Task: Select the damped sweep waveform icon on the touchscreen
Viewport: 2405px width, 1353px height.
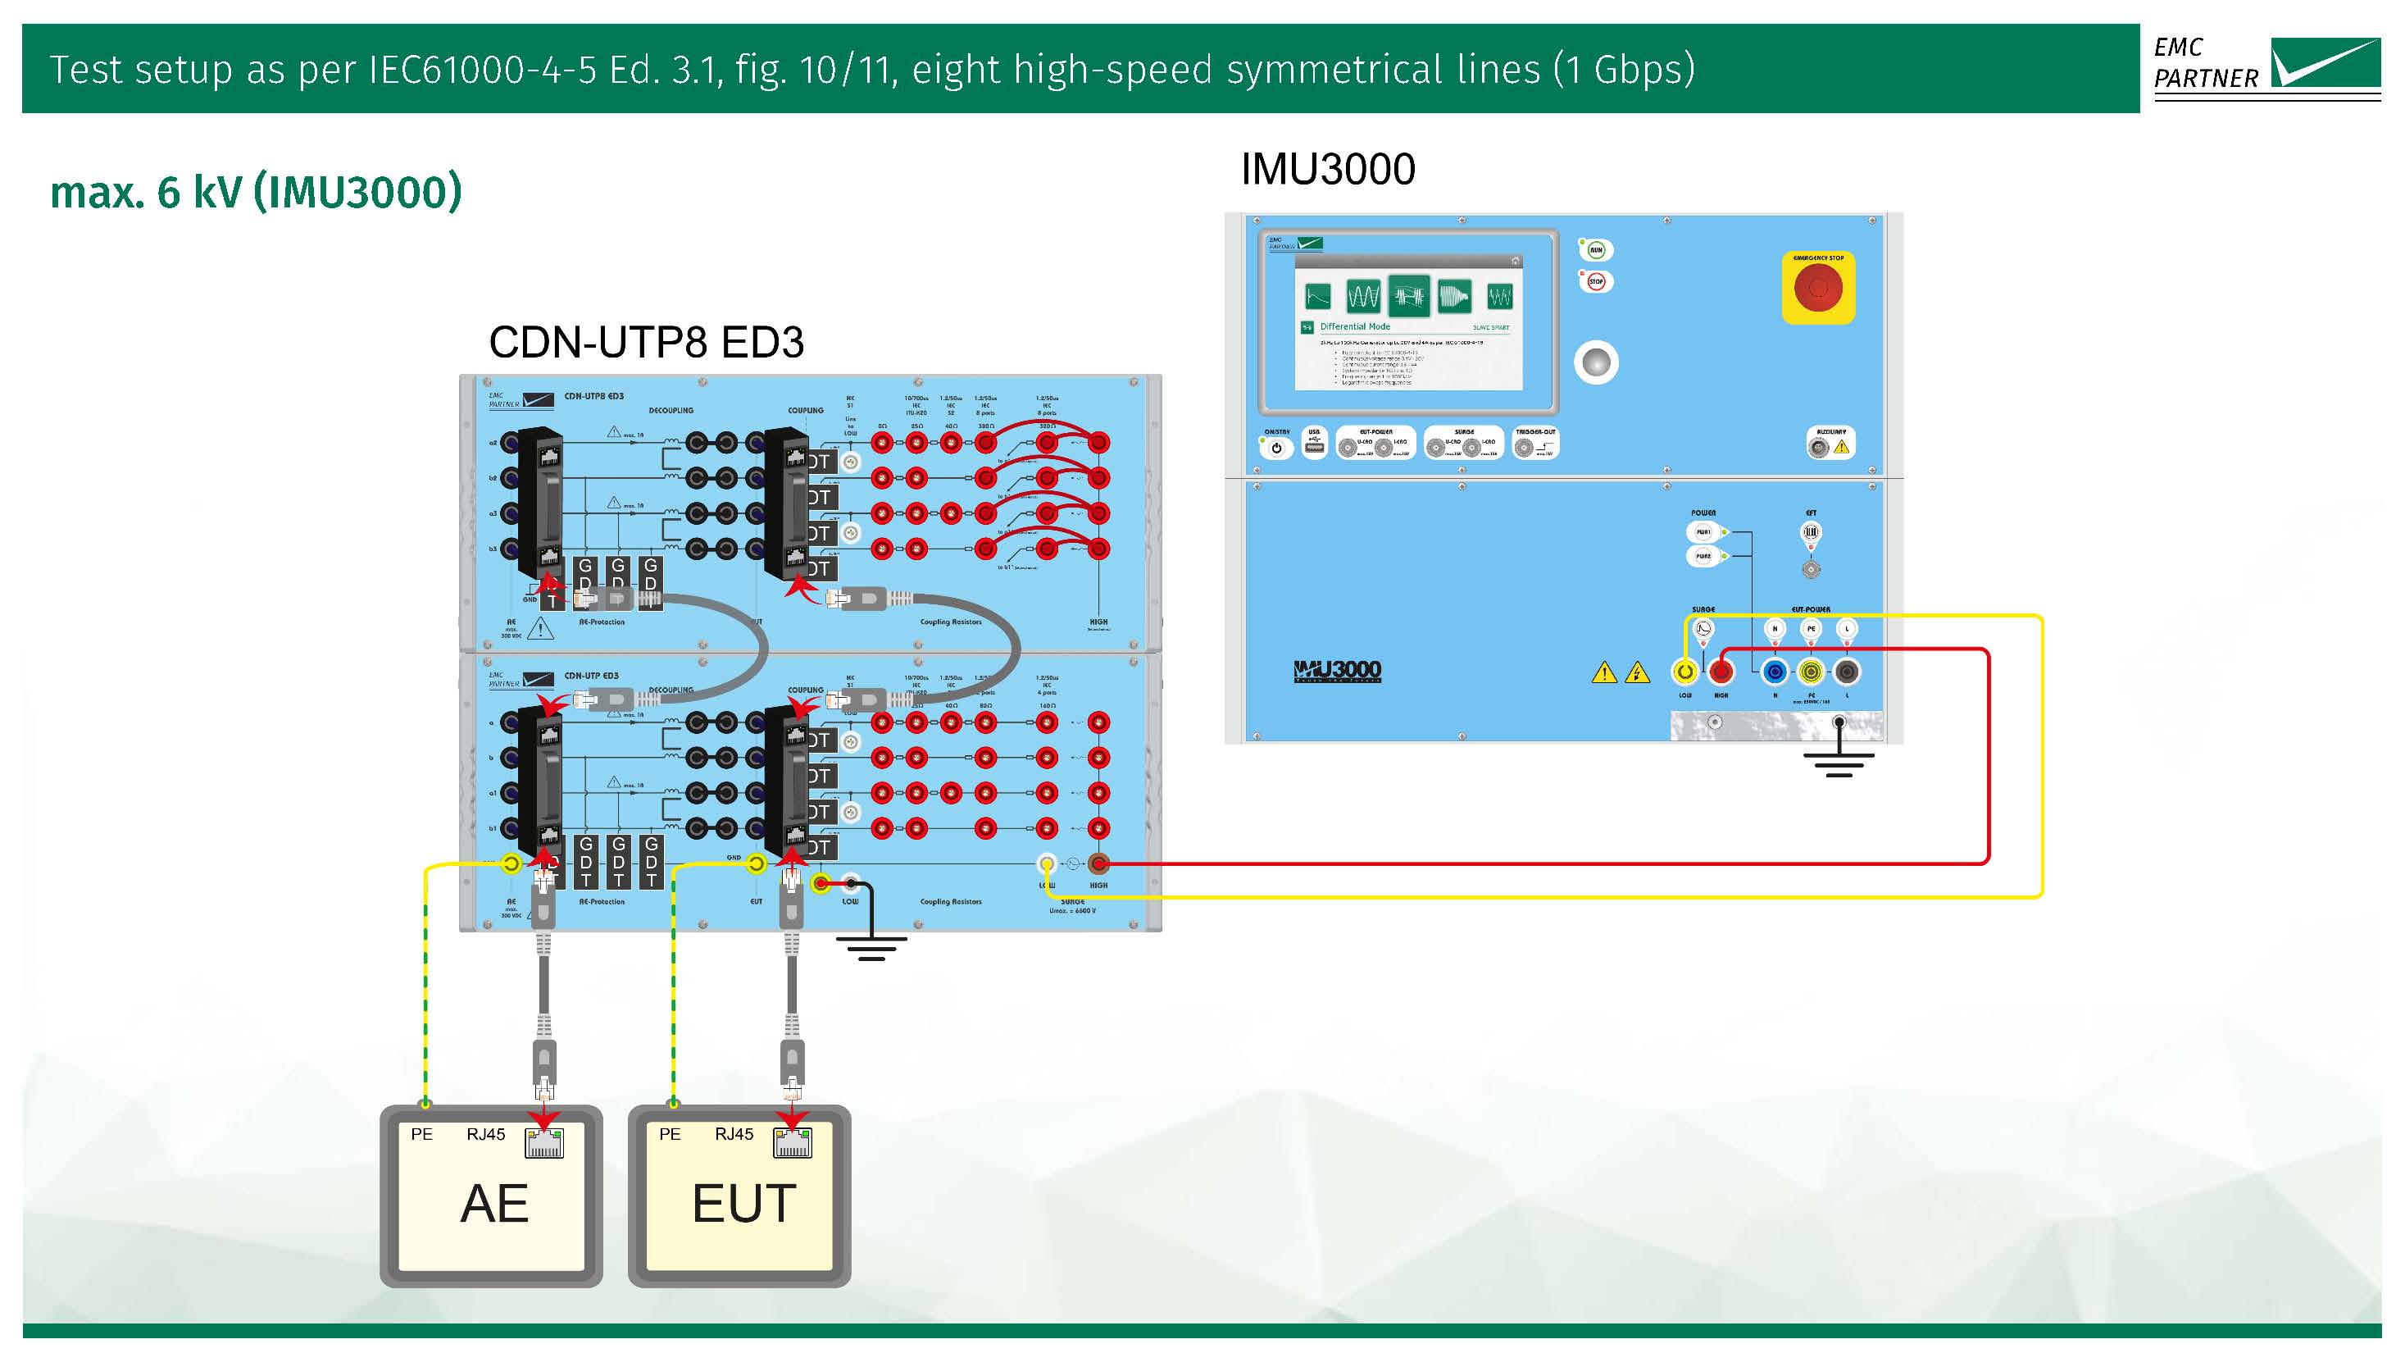Action: [1453, 298]
